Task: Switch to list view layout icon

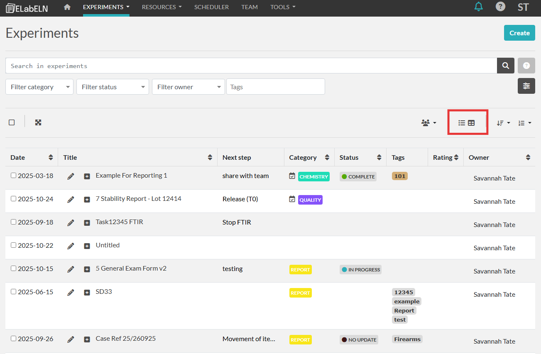Action: pos(461,123)
